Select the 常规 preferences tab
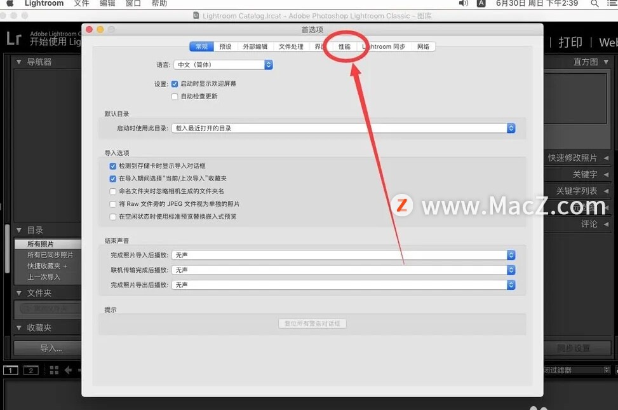Screen dimensions: 618x410 tap(201, 46)
